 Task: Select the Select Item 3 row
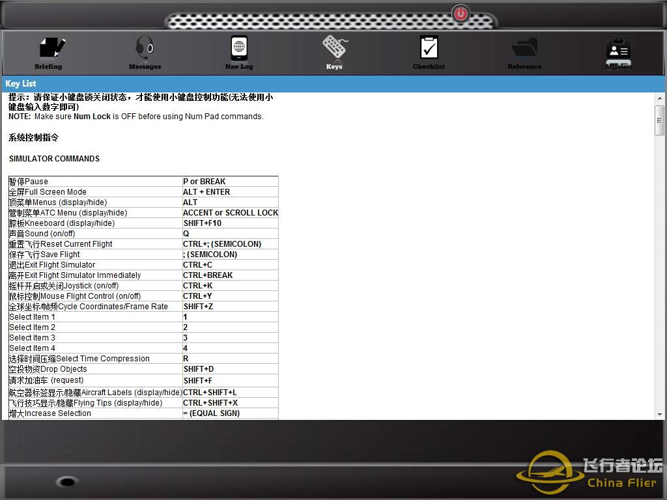click(143, 338)
